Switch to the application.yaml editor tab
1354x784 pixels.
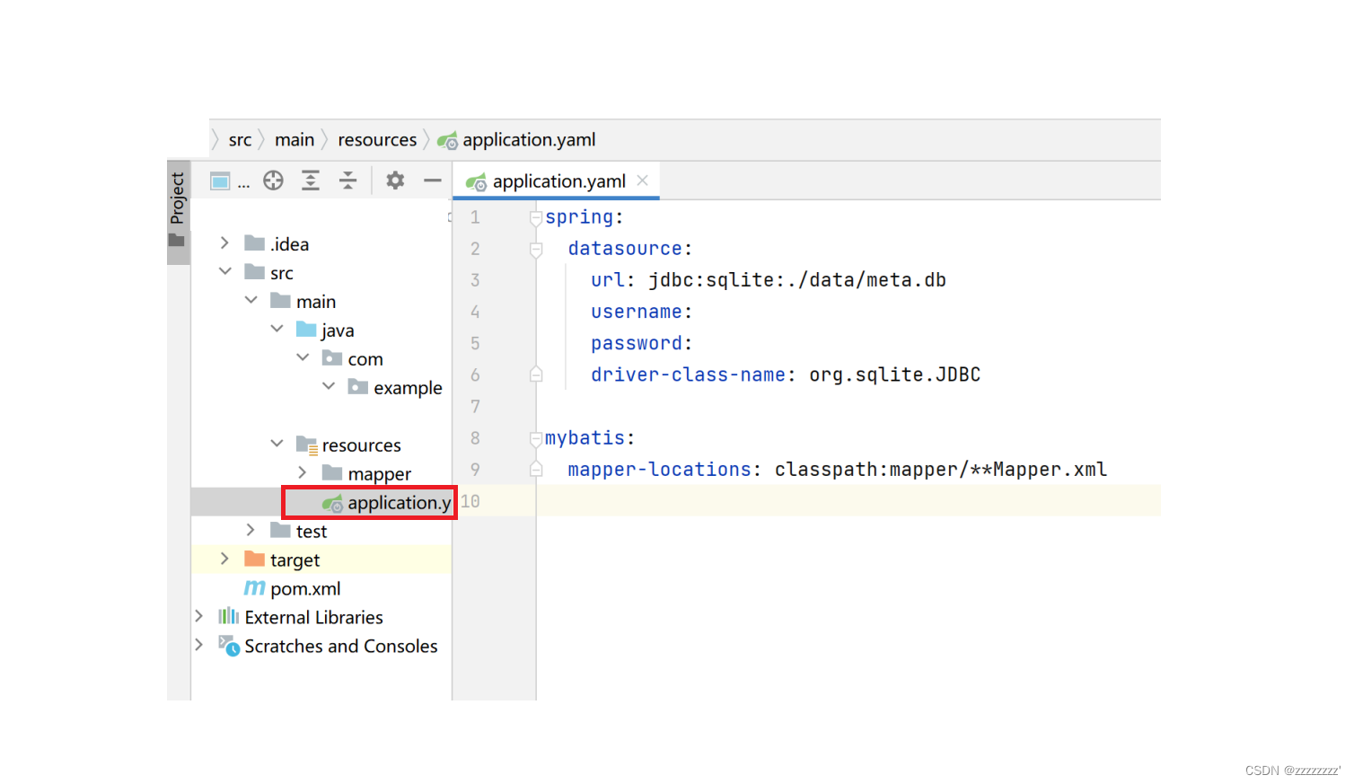coord(557,181)
